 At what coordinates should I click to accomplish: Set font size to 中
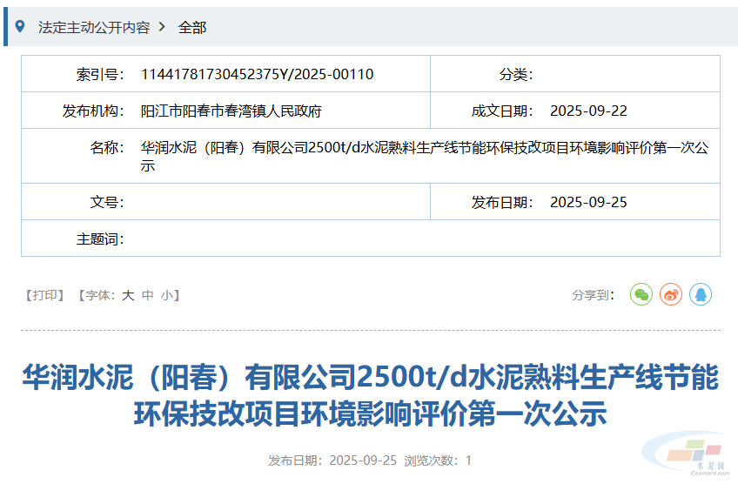(x=148, y=295)
